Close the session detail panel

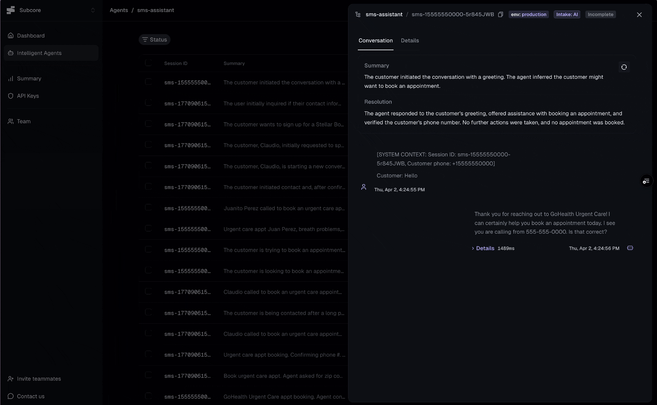coord(639,15)
